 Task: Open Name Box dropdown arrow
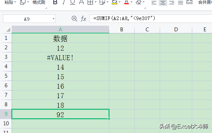54,19
